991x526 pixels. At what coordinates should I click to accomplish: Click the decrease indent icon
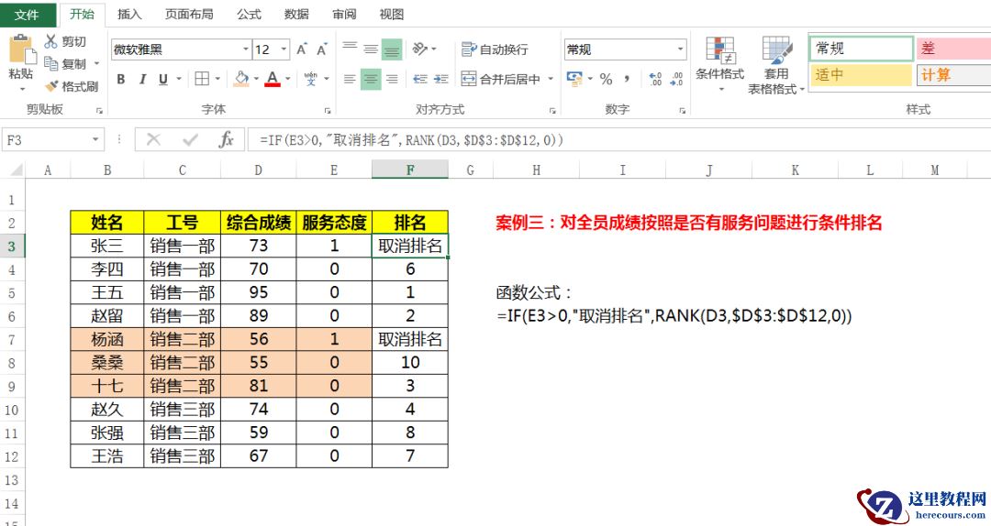point(419,79)
